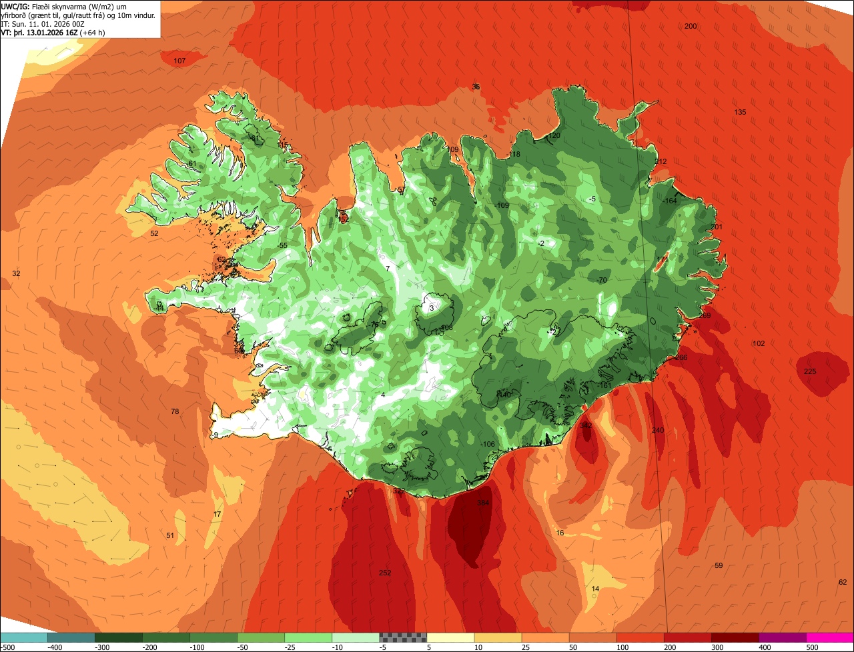Pick the -10 to -5 mint legend swatch
Viewport: 854px width, 652px height.
tap(356, 637)
